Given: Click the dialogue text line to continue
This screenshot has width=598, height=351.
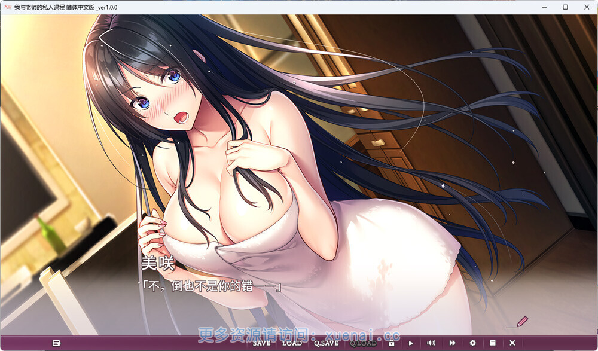Looking at the screenshot, I should (210, 288).
